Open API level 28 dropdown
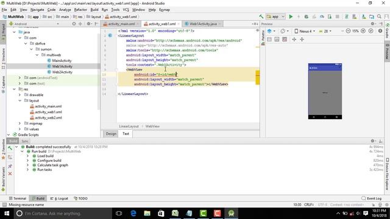 325,31
